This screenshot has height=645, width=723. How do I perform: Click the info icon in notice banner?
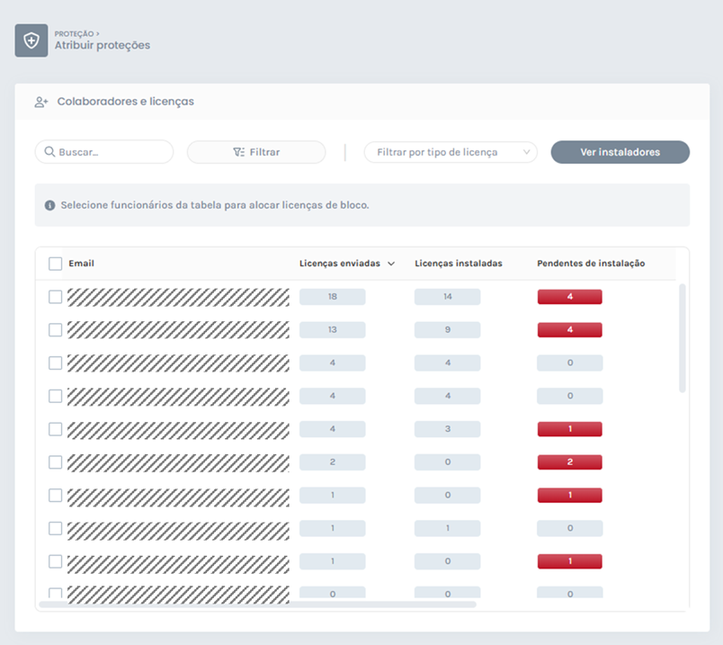[x=50, y=205]
